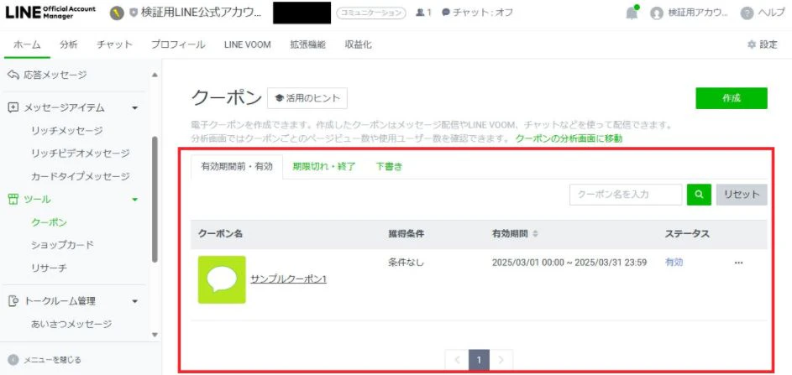Collapse the メッセージアイテム section

tap(135, 107)
